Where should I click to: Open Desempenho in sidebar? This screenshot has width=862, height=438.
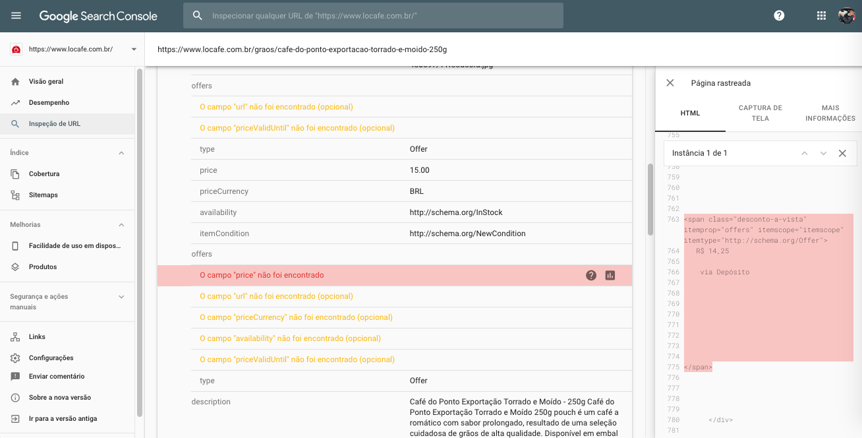[67, 103]
